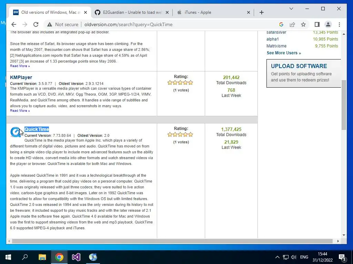The height and width of the screenshot is (264, 353).
Task: Open the Windows Start menu
Action: tap(8, 257)
